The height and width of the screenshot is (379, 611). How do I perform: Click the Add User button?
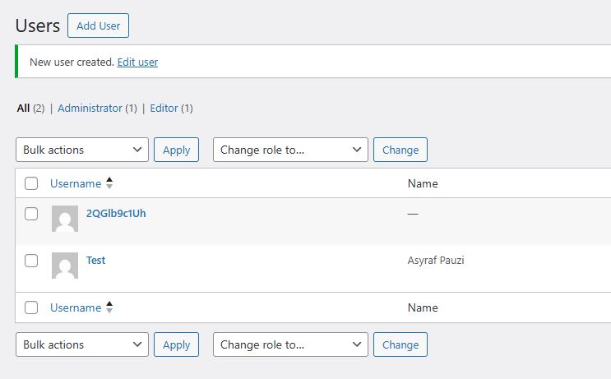(x=98, y=25)
